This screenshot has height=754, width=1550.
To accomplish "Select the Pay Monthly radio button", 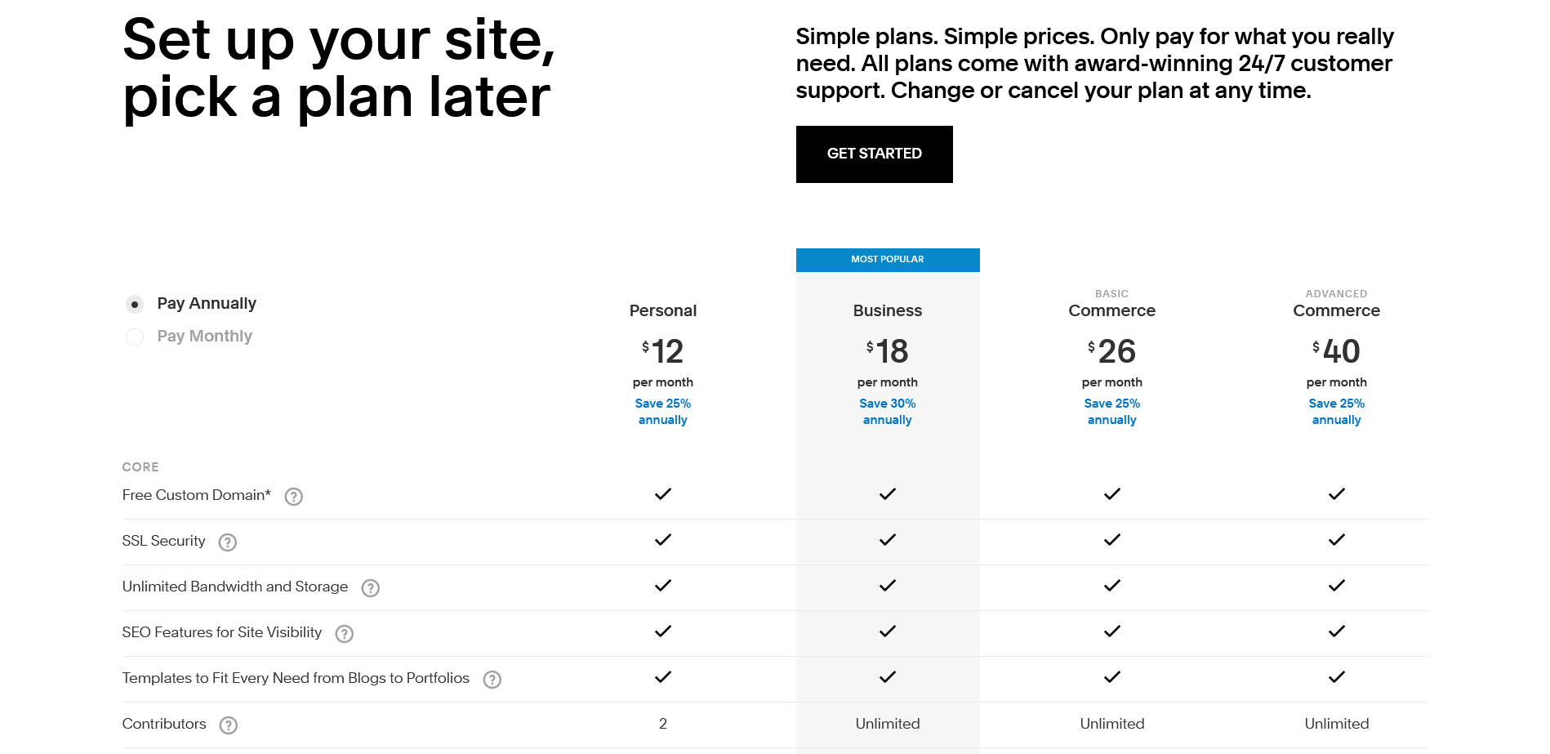I will coord(135,337).
